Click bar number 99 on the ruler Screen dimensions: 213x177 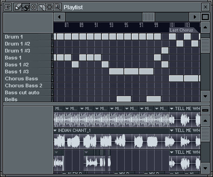pos(156,25)
